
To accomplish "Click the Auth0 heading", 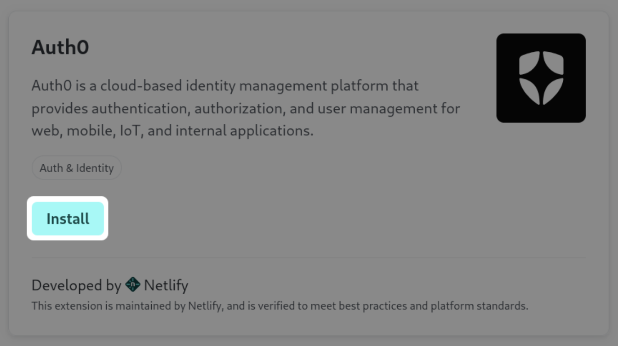I will (60, 47).
